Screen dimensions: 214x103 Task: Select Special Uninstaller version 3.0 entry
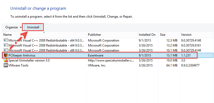click(x=29, y=60)
